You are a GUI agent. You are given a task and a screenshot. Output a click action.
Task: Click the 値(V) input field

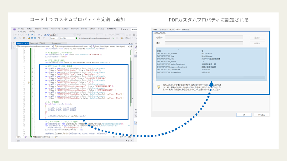point(203,43)
